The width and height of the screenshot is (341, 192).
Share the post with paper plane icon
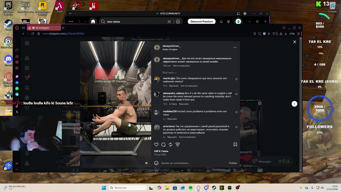click(x=178, y=145)
